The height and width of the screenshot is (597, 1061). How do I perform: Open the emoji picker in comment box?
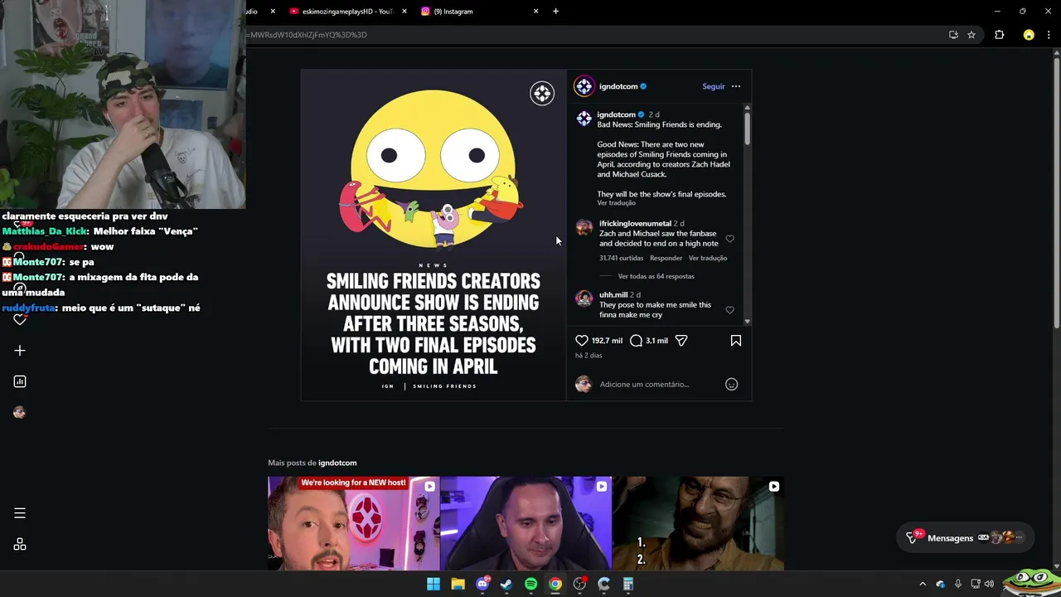tap(731, 384)
